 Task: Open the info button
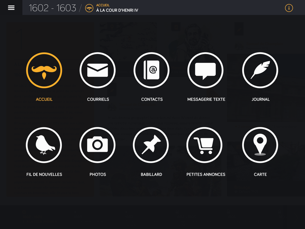pos(289,8)
